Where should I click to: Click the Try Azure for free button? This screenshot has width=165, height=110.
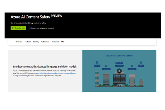pos(18,28)
